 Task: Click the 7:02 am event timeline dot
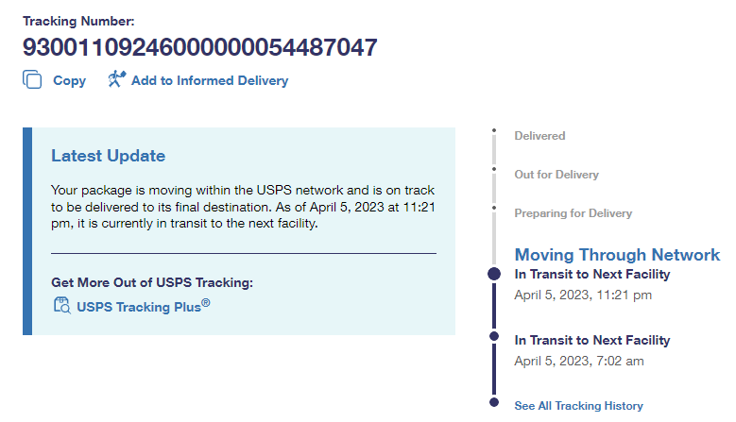[x=493, y=335]
